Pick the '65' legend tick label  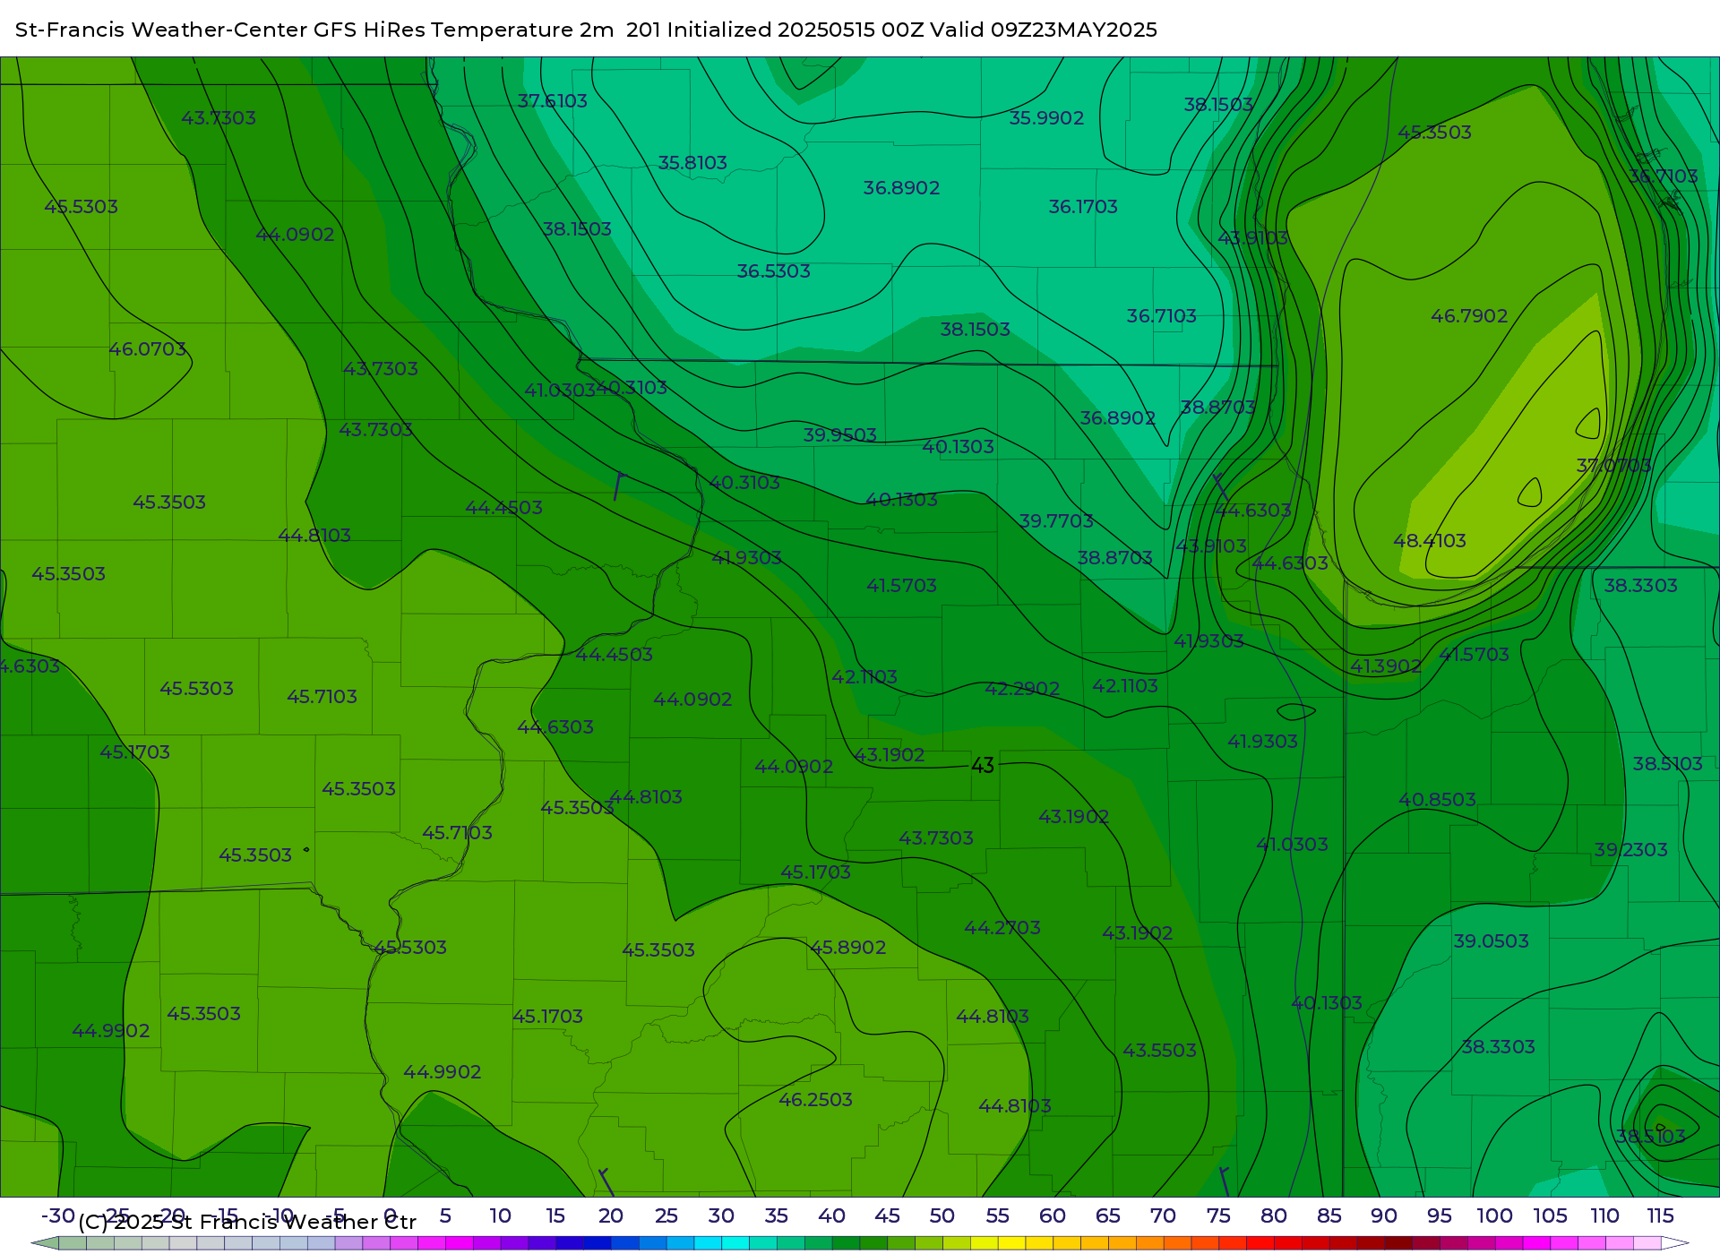point(1108,1216)
